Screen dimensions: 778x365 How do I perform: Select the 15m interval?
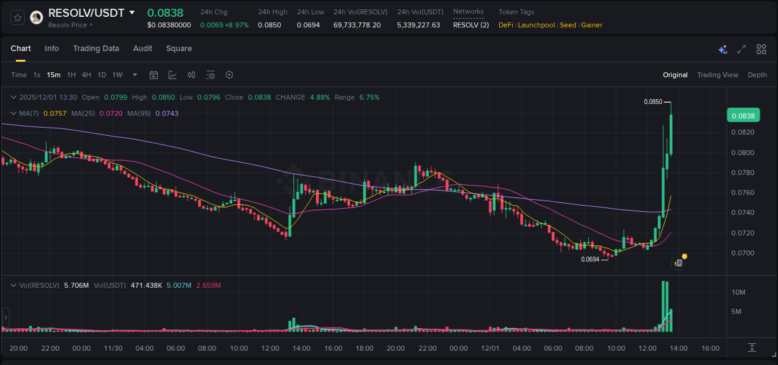[54, 75]
